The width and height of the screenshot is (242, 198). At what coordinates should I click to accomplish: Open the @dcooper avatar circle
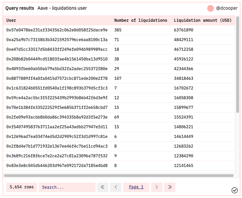point(210,8)
